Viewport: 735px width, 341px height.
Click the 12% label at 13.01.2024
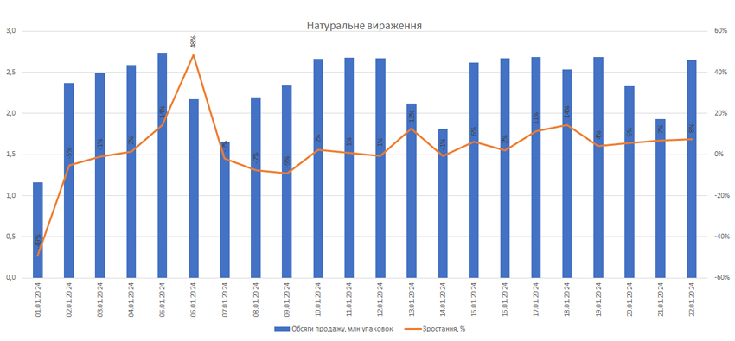(x=411, y=115)
